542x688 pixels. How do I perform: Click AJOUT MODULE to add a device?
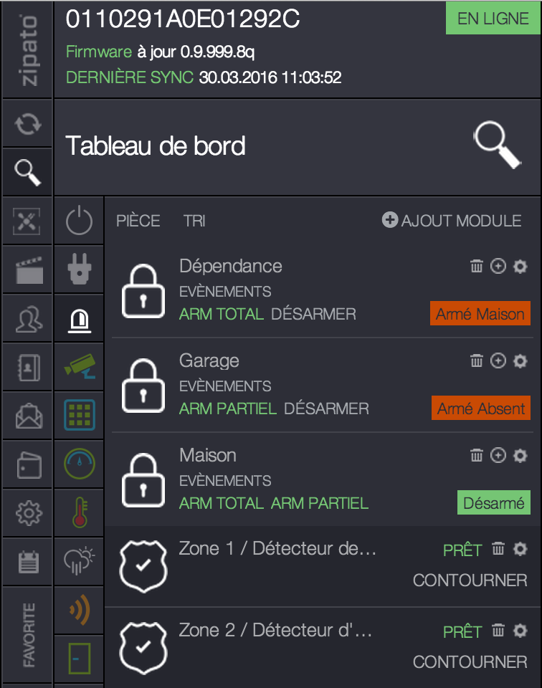coord(451,221)
